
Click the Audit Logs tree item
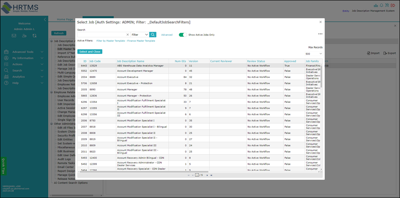64,159
